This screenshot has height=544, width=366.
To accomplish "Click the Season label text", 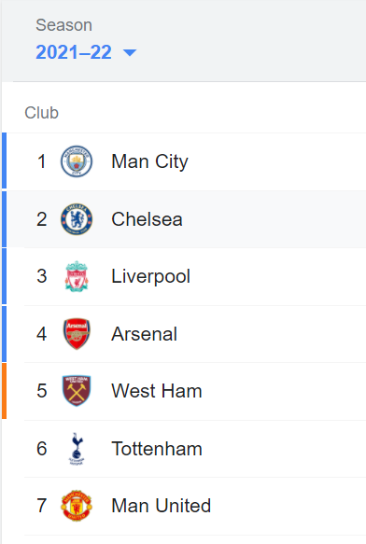I will click(63, 25).
